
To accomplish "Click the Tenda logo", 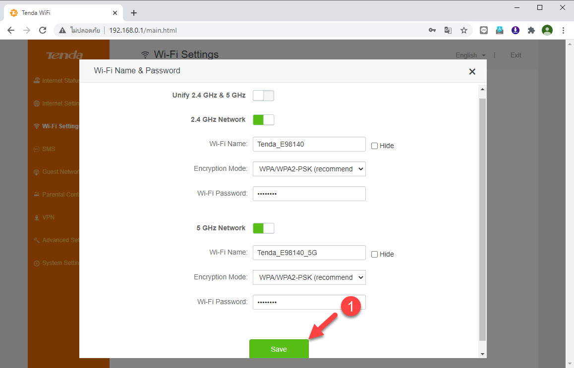I will coord(64,55).
